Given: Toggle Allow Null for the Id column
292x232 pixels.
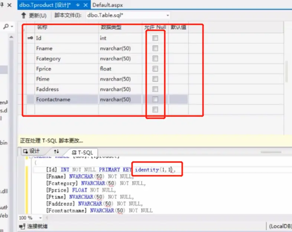Looking at the screenshot, I should click(155, 38).
